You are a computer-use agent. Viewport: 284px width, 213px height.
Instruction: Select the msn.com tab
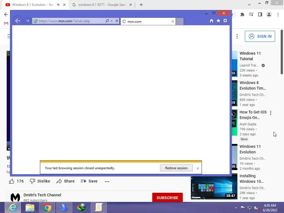(148, 21)
